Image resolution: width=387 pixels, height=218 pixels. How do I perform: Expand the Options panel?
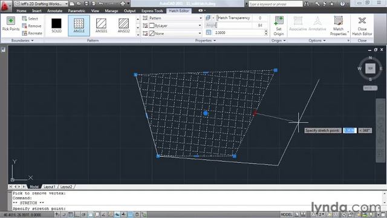click(317, 41)
